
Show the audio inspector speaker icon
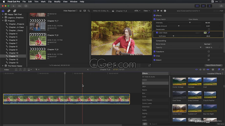(162, 11)
